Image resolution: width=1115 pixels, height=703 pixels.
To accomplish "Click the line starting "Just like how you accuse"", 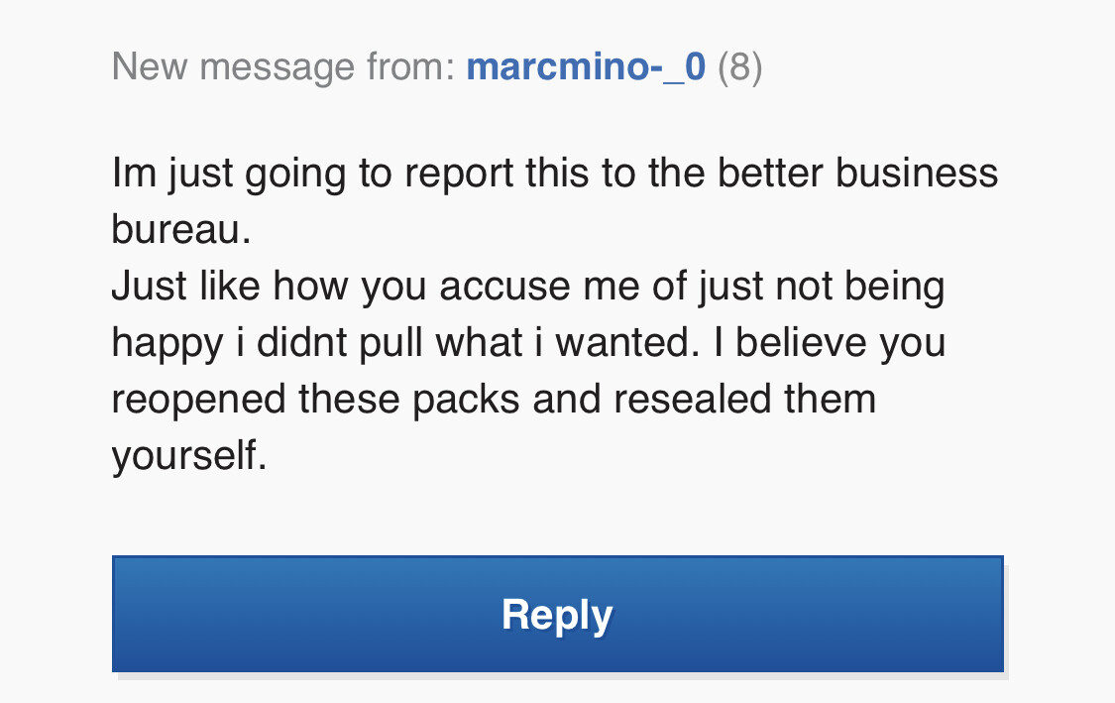I will (528, 288).
